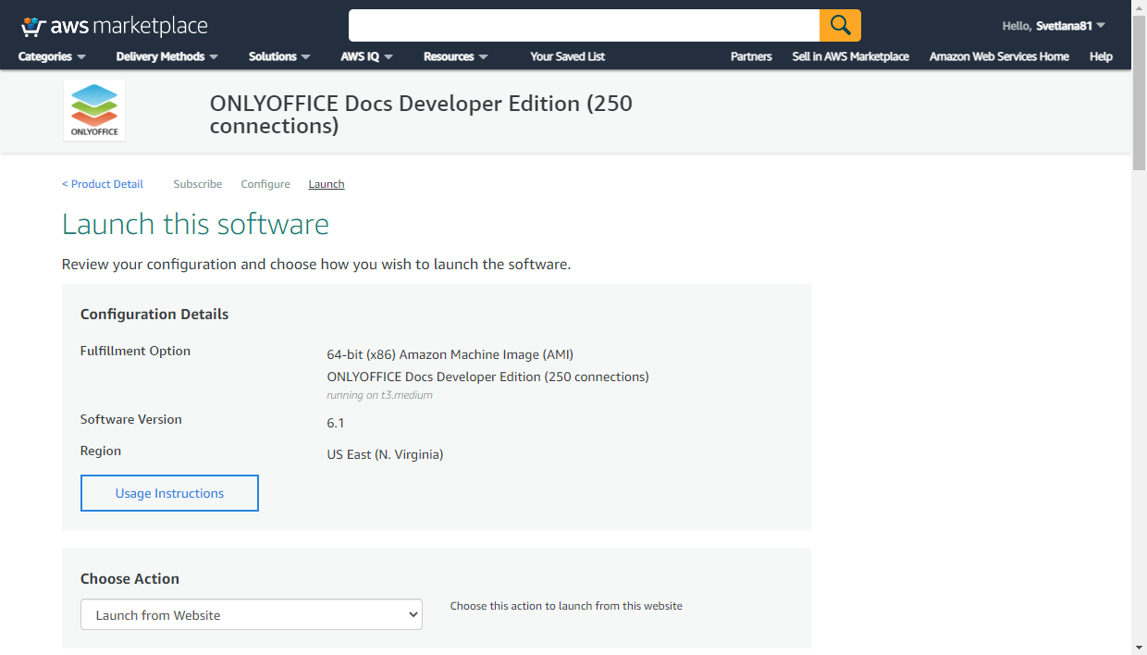Switch to the Configure step

(265, 184)
